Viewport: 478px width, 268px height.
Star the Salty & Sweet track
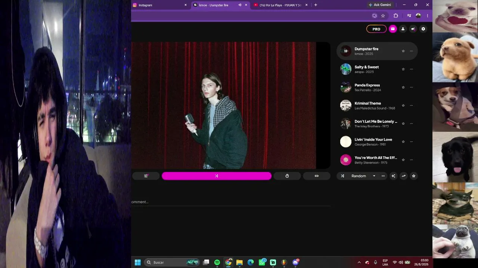403,69
